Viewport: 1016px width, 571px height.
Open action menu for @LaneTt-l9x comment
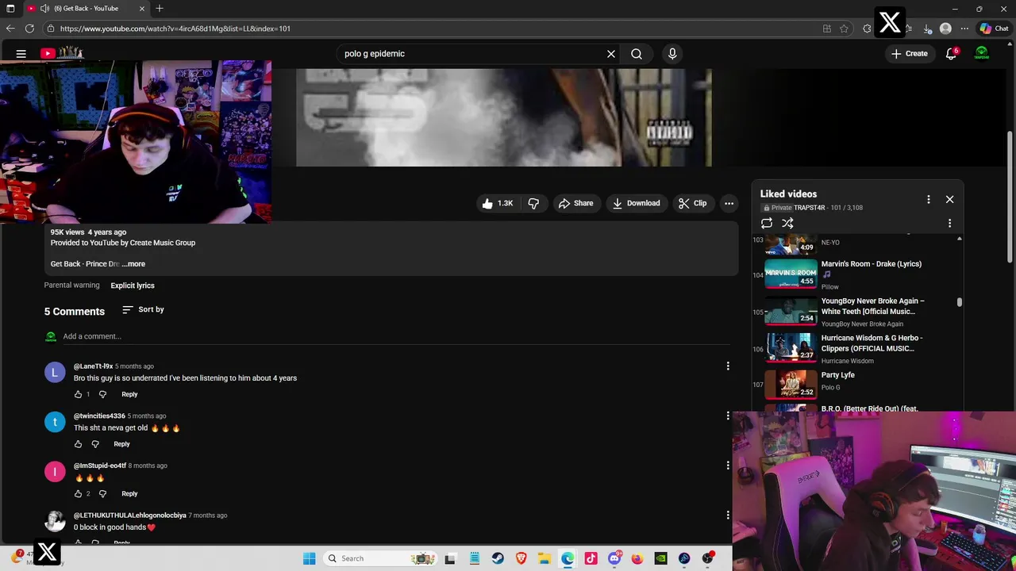tap(728, 366)
